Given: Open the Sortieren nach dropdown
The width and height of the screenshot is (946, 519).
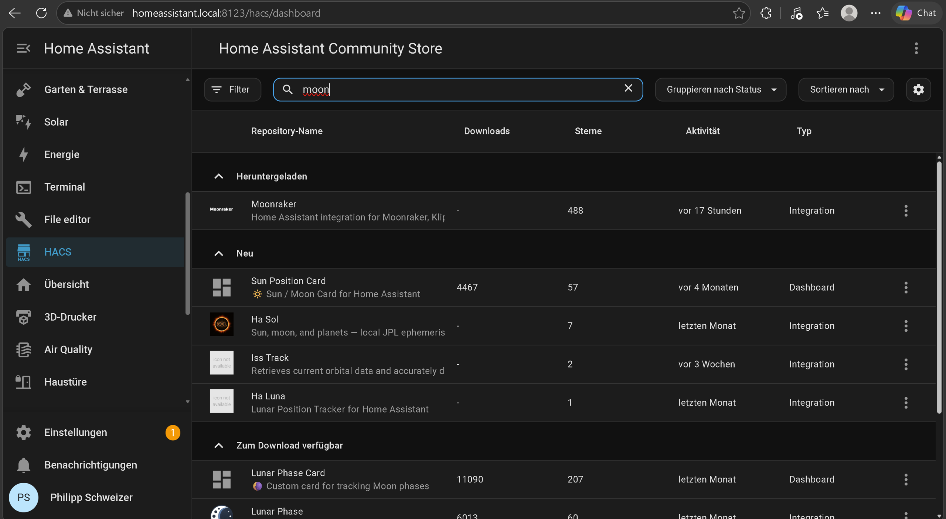Looking at the screenshot, I should click(846, 89).
